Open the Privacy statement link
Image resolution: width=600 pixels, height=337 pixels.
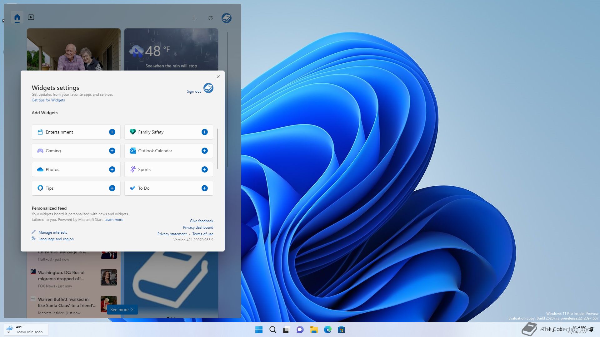tap(172, 234)
